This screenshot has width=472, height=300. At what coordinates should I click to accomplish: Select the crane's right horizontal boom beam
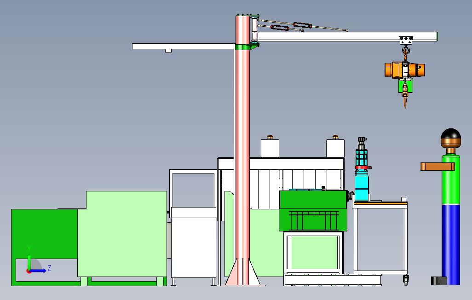348,37
